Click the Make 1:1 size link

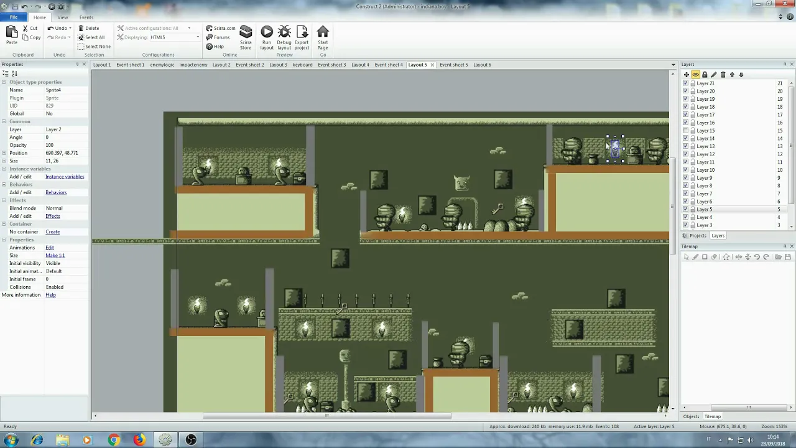(55, 256)
